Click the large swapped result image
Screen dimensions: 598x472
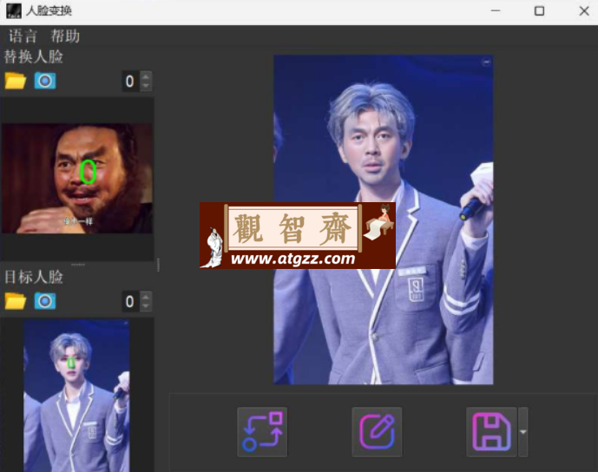point(384,220)
